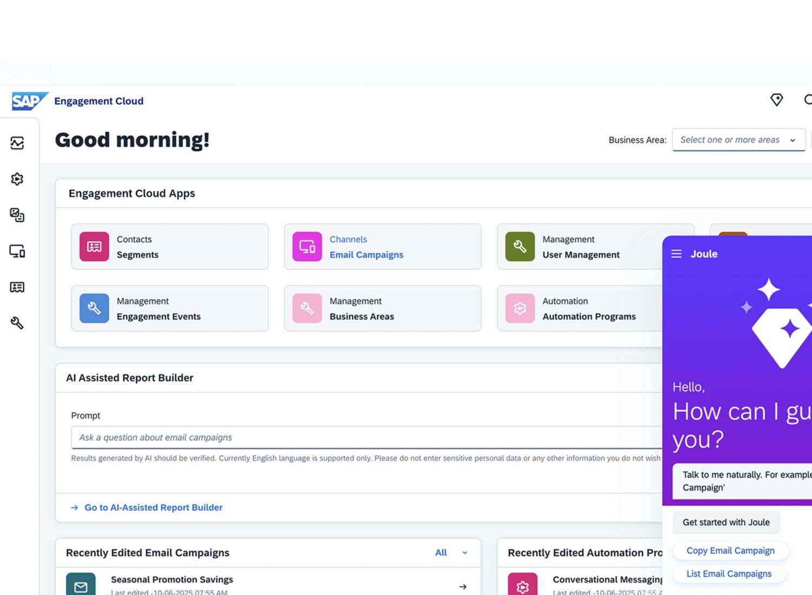Expand the Business Area dropdown
Image resolution: width=812 pixels, height=595 pixels.
point(738,140)
